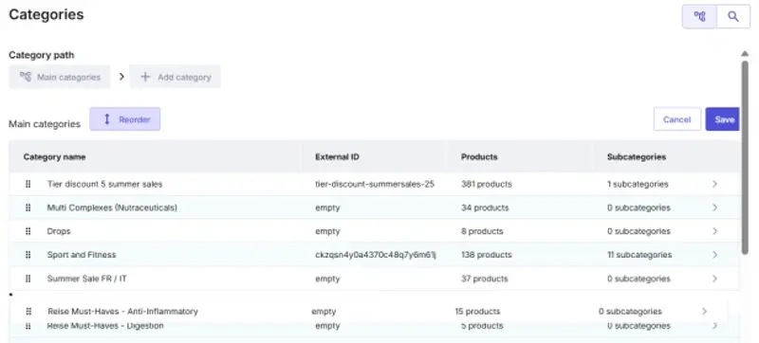The width and height of the screenshot is (759, 343).
Task: Click the 11 subcategories cell
Action: (639, 255)
